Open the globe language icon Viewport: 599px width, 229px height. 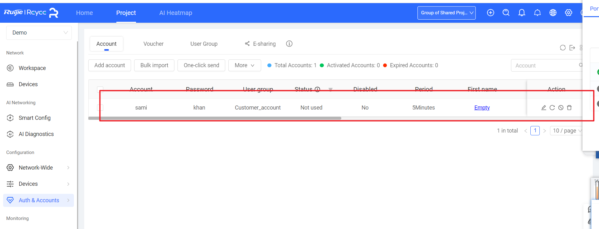pos(553,13)
